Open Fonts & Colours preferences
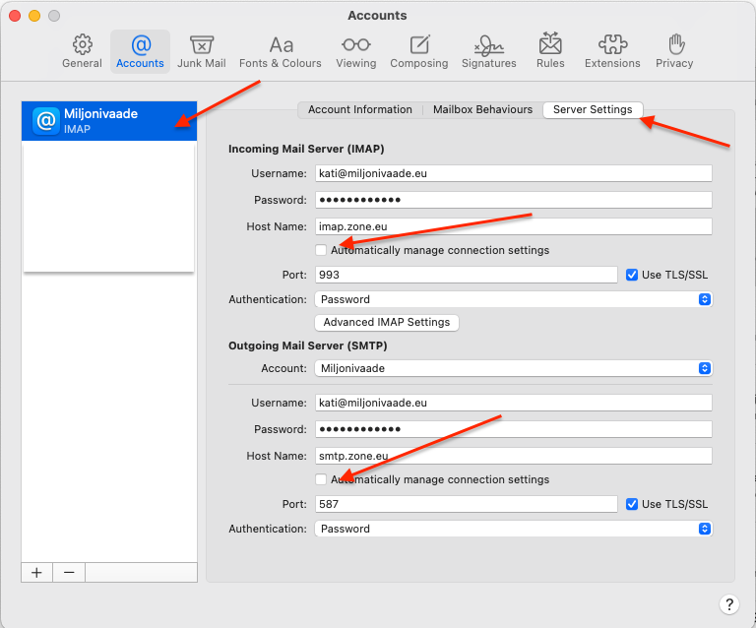 [281, 51]
